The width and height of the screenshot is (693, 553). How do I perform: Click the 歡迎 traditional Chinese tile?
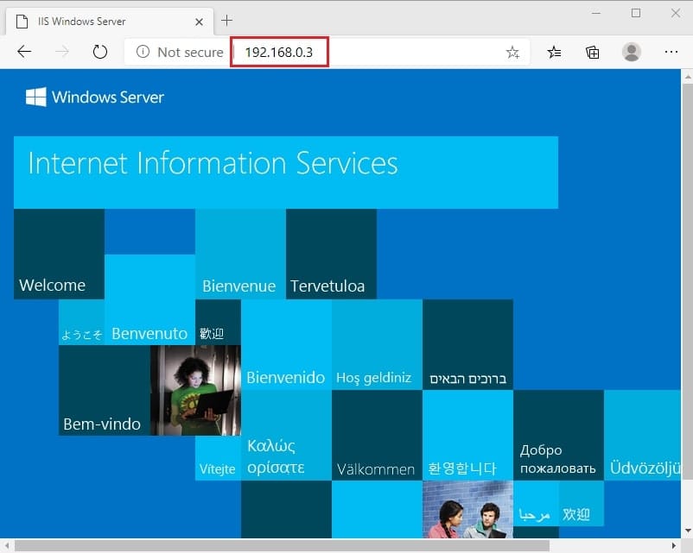coord(218,323)
